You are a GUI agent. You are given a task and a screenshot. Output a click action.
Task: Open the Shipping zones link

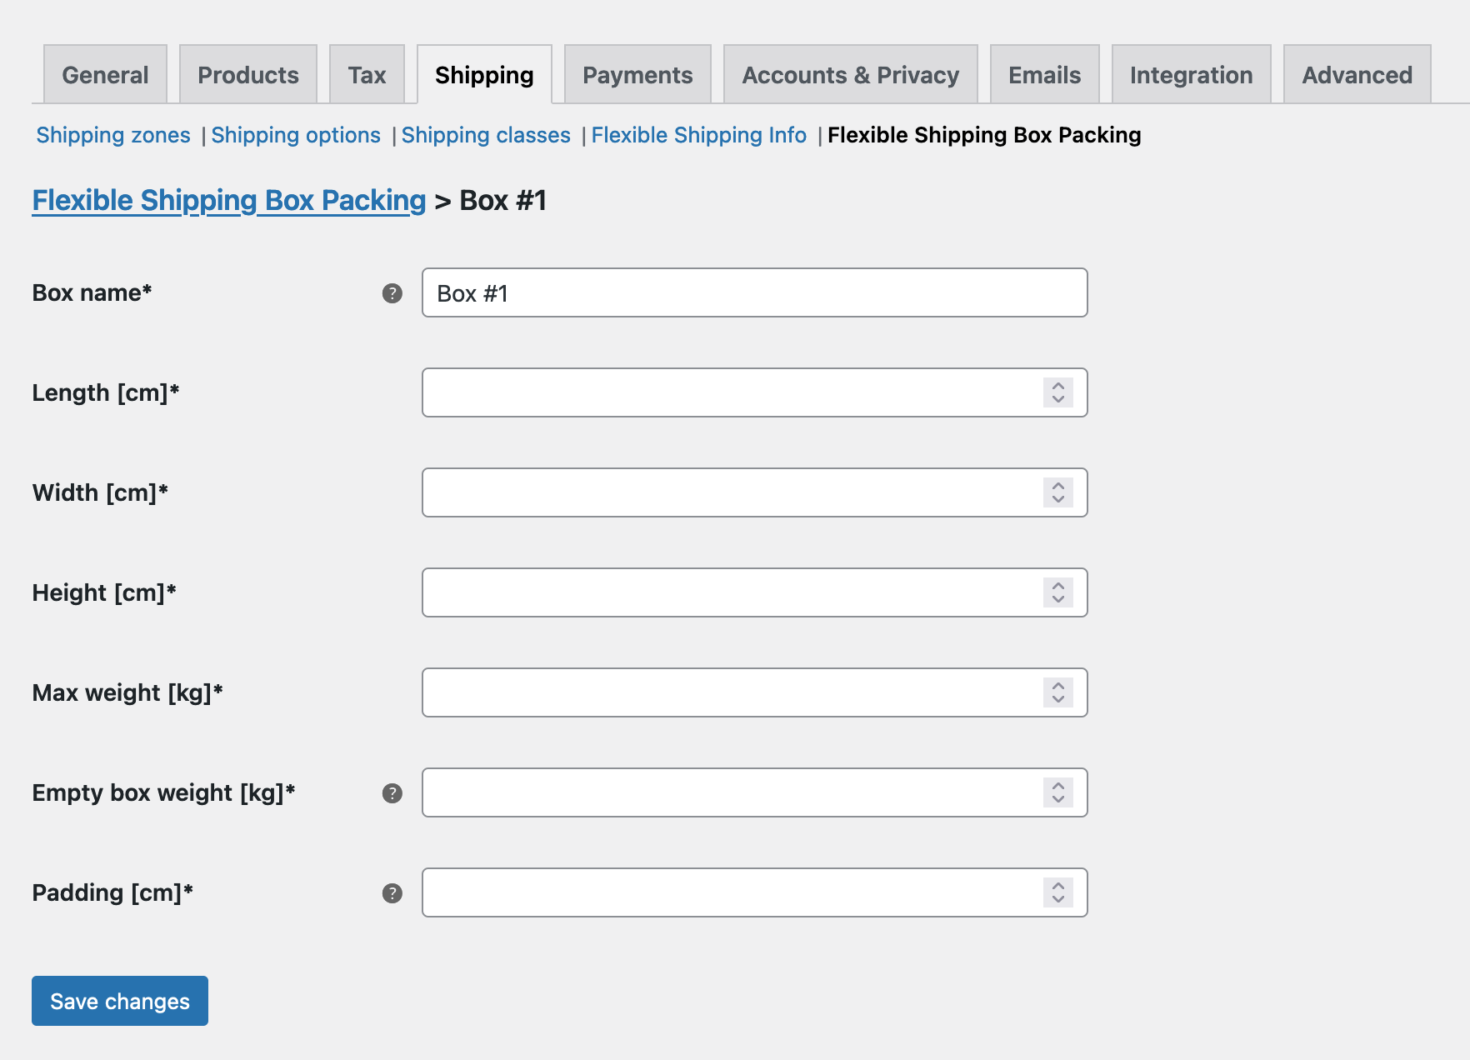112,134
